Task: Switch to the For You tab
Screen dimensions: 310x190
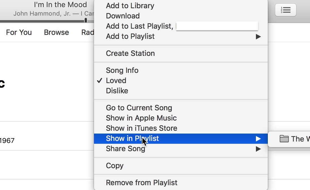Action: point(19,32)
